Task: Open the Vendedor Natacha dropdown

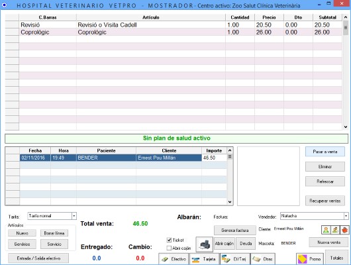Action: tap(346, 216)
